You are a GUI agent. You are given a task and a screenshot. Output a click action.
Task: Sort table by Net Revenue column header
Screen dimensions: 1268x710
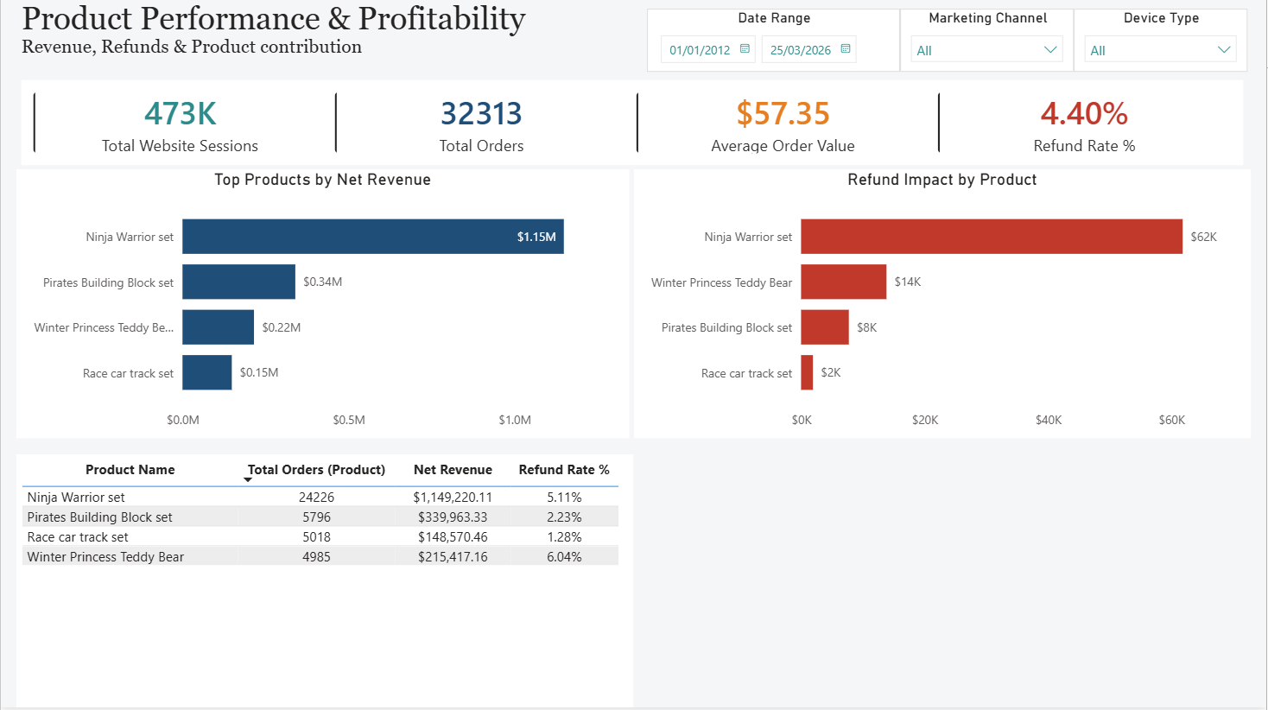pyautogui.click(x=453, y=470)
